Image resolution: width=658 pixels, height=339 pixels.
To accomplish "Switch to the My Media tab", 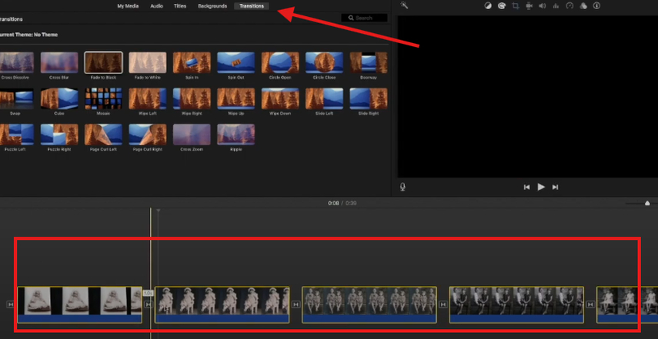I will click(128, 6).
